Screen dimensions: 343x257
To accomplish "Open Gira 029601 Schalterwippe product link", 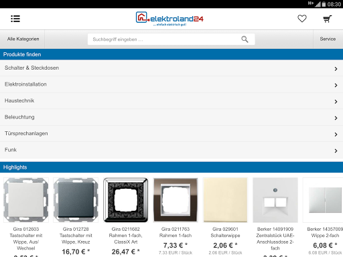I will point(225,232).
